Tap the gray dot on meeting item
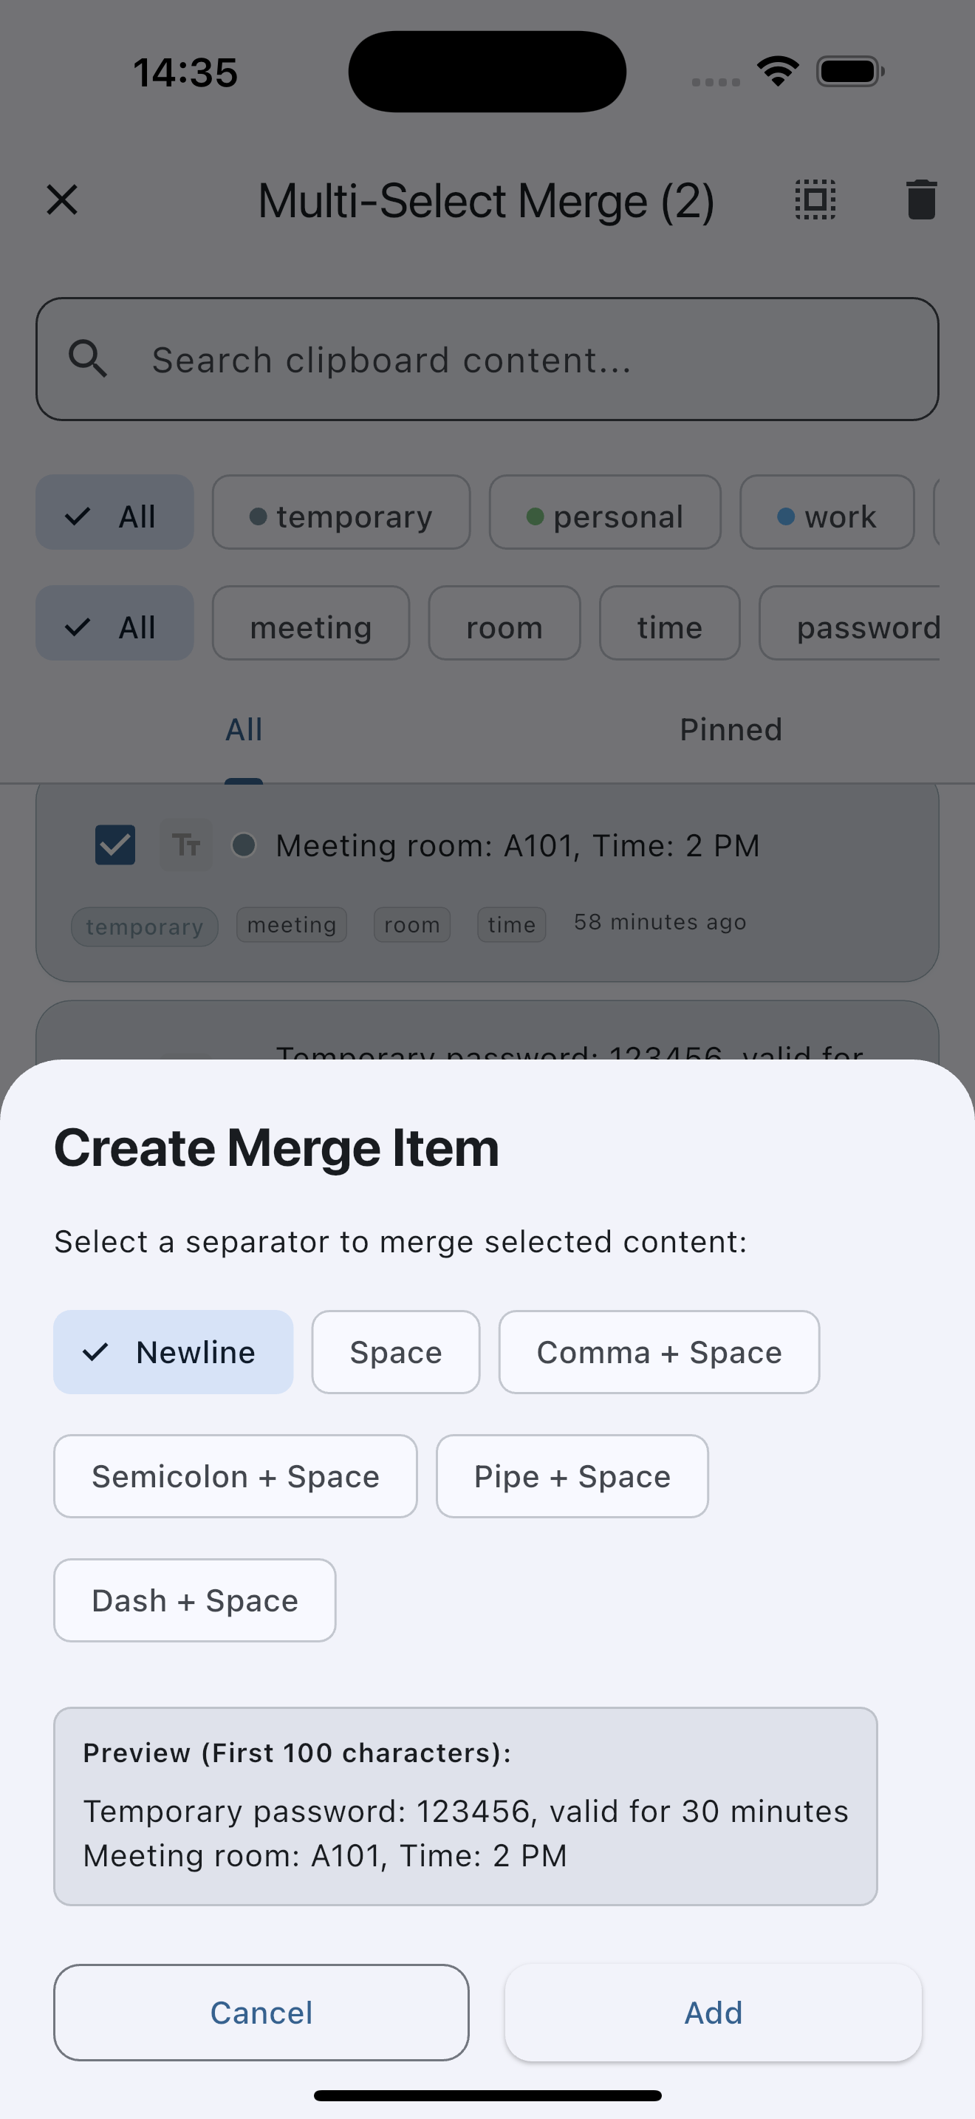This screenshot has width=975, height=2119. 243,844
